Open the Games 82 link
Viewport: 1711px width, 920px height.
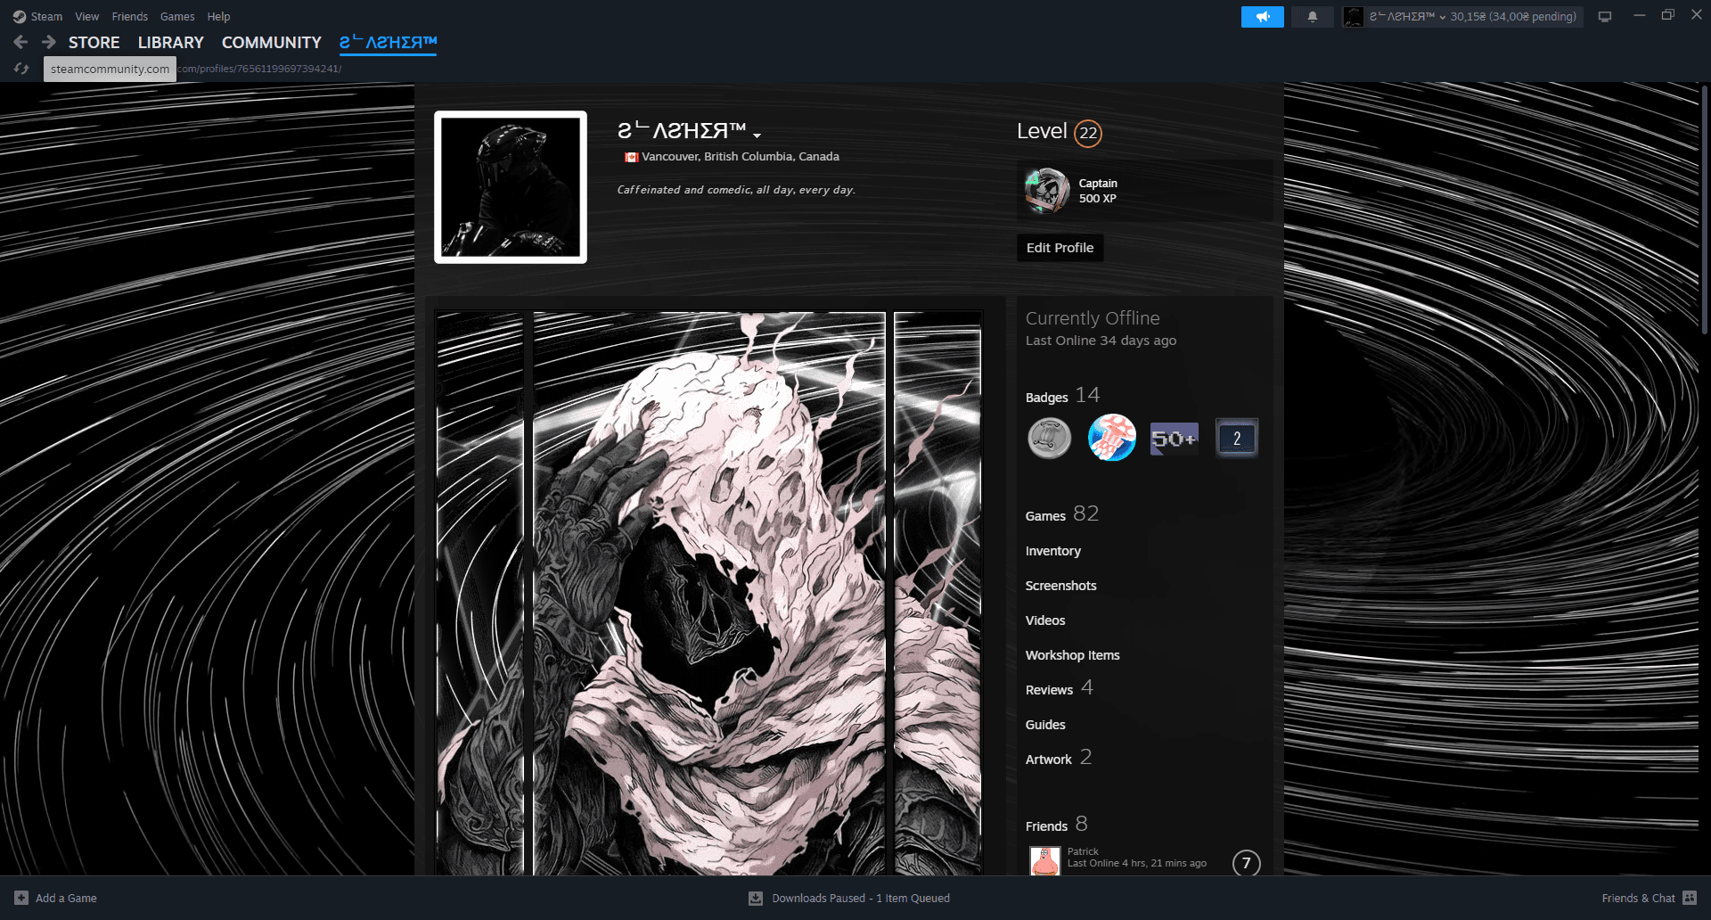(x=1061, y=514)
